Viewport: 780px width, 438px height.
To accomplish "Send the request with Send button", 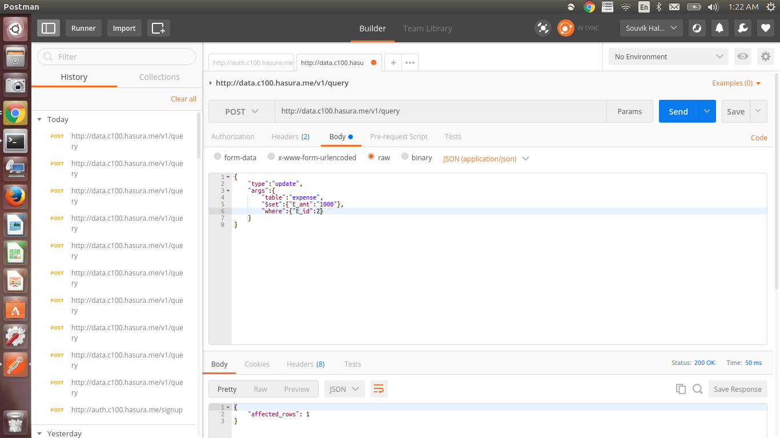I will 678,111.
